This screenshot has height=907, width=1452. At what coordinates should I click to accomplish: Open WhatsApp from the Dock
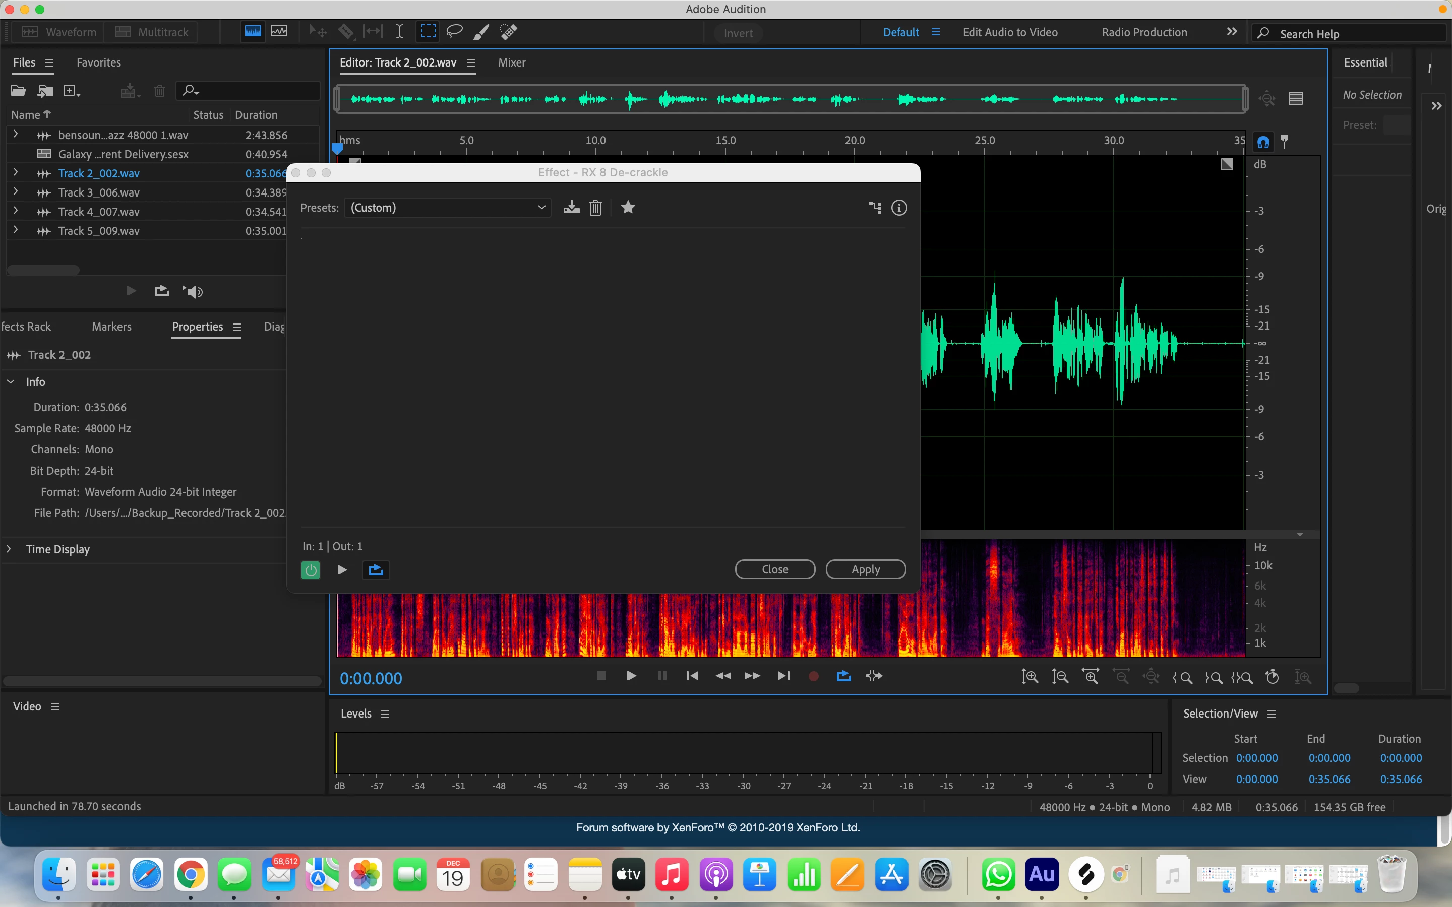coord(998,875)
